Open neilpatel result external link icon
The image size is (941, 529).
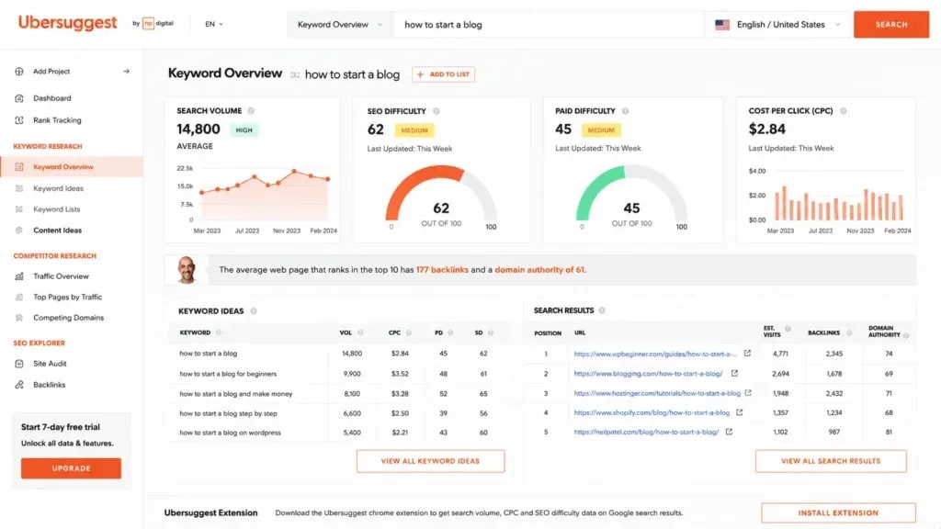[x=729, y=432]
